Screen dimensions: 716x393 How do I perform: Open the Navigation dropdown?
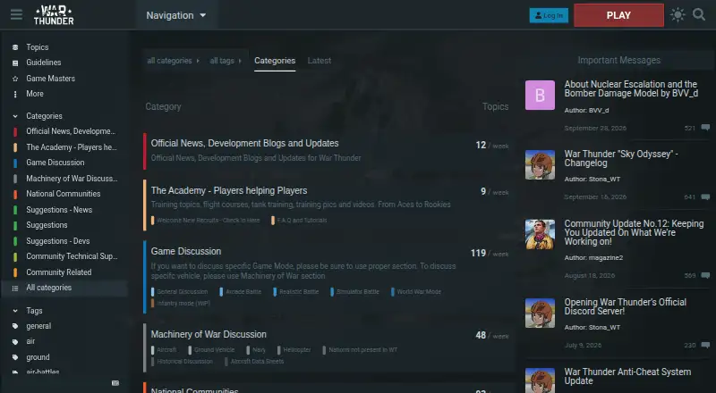click(176, 15)
